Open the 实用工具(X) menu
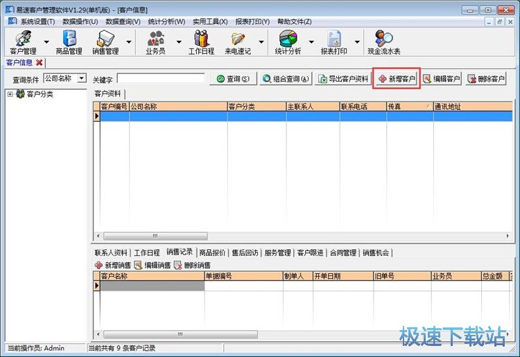This screenshot has height=357, width=520. coord(210,21)
